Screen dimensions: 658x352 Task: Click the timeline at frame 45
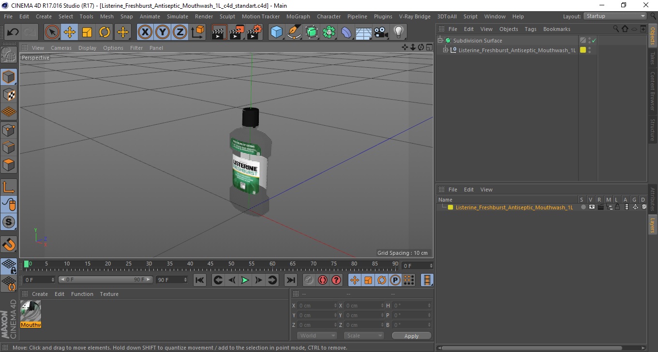coord(210,264)
